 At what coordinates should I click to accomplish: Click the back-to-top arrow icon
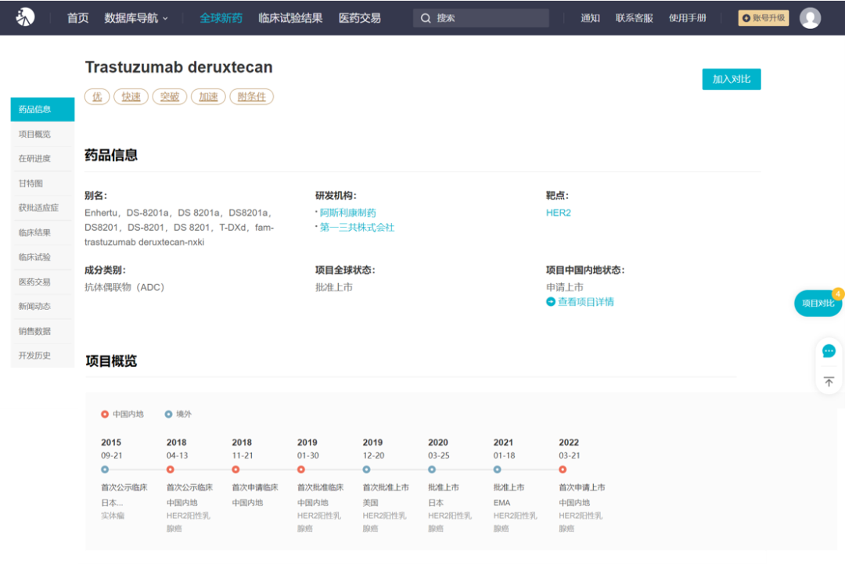pyautogui.click(x=829, y=382)
